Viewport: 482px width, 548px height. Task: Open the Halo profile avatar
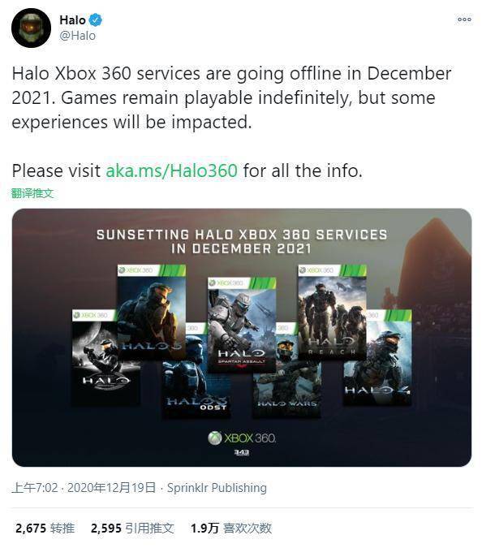pyautogui.click(x=31, y=28)
